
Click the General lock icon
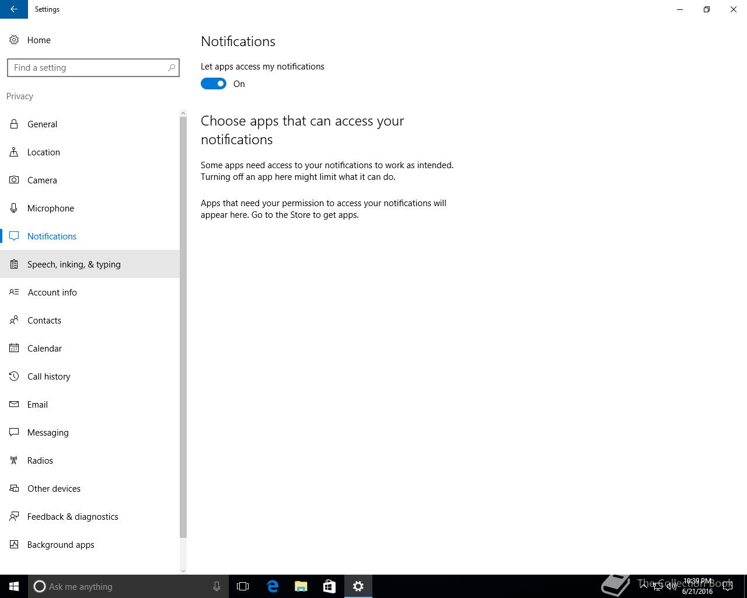pyautogui.click(x=14, y=124)
